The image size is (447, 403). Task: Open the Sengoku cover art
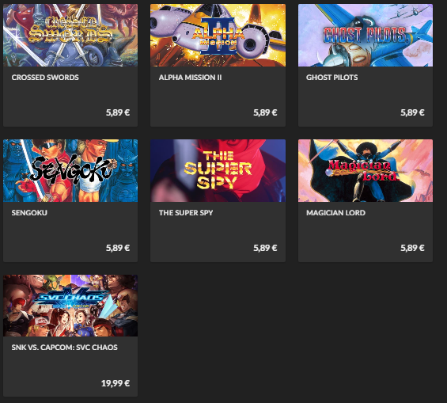pyautogui.click(x=70, y=170)
